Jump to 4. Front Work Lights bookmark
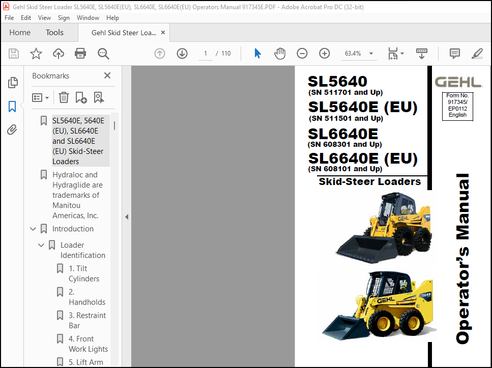This screenshot has width=492, height=368. click(x=88, y=344)
